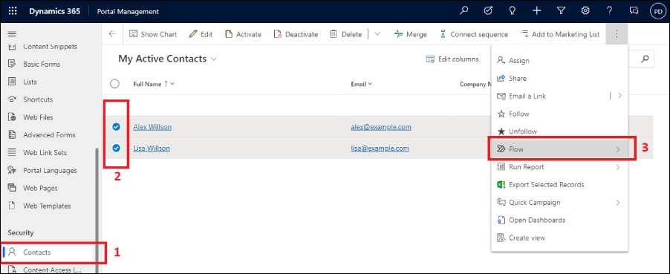Image resolution: width=670 pixels, height=274 pixels.
Task: Choose Flow in the overflow menu
Action: 559,149
